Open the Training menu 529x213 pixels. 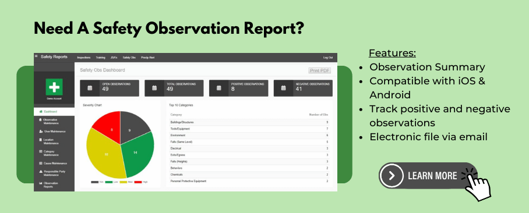pyautogui.click(x=101, y=58)
